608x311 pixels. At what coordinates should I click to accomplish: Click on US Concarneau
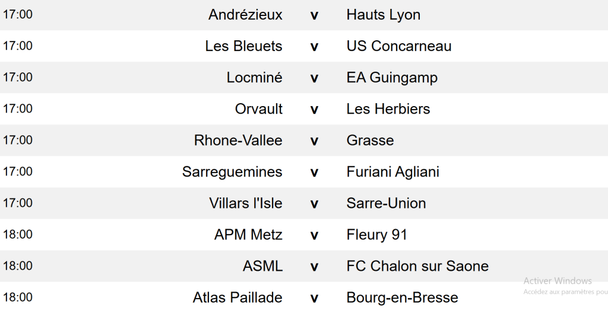[x=398, y=46]
